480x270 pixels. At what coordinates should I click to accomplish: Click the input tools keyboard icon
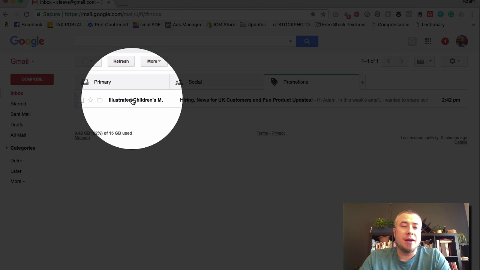point(420,61)
